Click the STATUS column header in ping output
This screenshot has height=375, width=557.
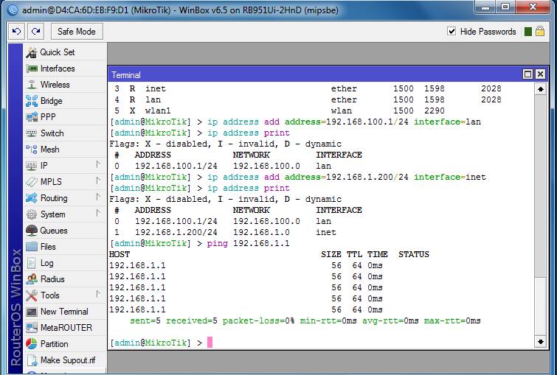(414, 254)
